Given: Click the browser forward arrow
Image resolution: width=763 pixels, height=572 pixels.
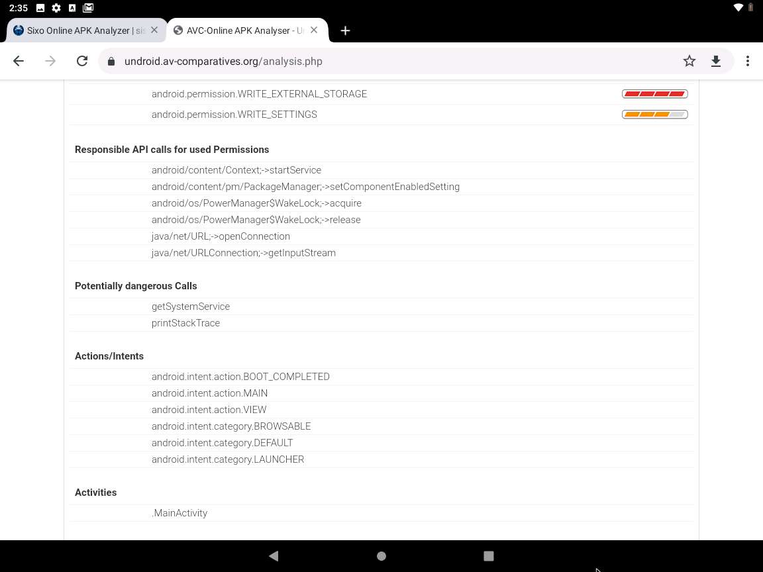Looking at the screenshot, I should click(50, 61).
